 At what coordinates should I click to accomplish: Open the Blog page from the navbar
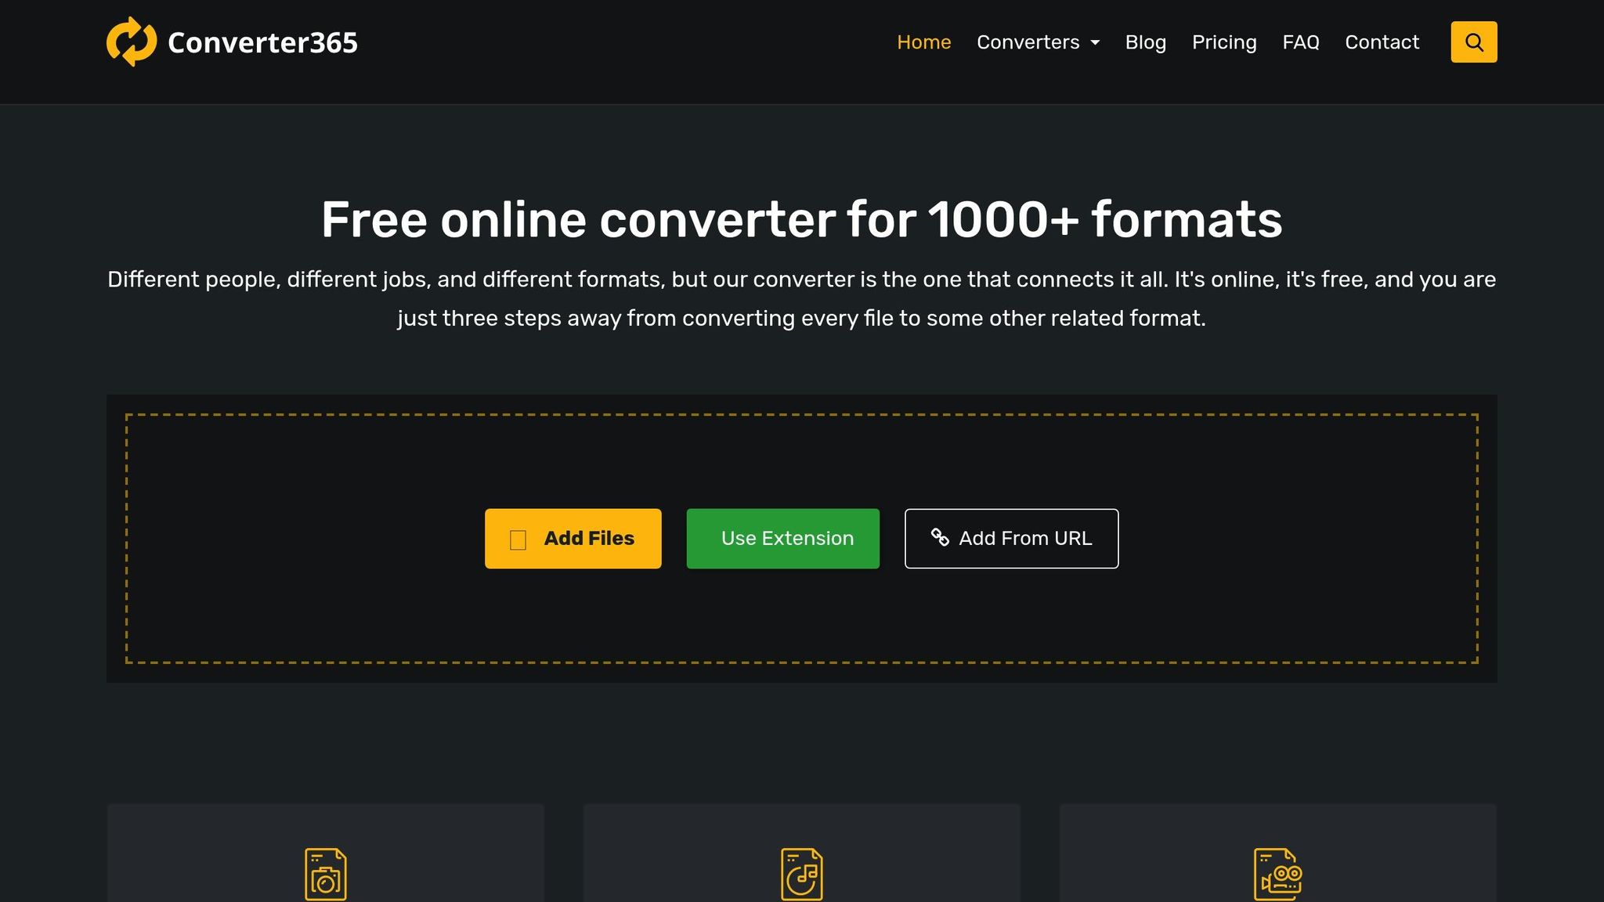pyautogui.click(x=1146, y=42)
